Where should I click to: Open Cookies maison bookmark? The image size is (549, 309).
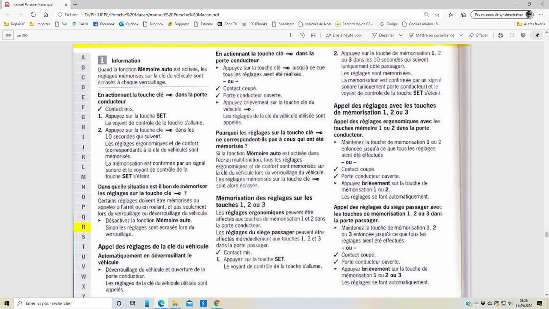pos(421,24)
